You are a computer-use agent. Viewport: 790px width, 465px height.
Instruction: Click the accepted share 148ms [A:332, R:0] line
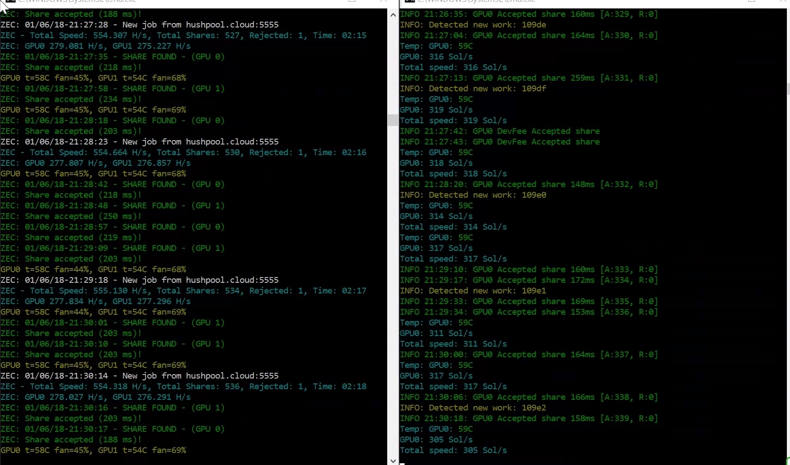[529, 184]
